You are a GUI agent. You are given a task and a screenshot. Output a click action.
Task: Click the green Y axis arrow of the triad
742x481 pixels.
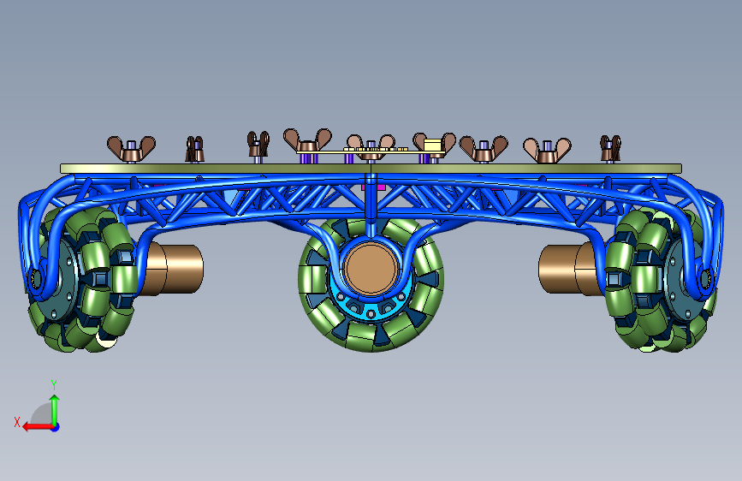(55, 410)
